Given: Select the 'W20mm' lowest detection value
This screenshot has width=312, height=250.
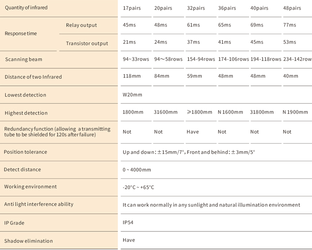Looking at the screenshot, I should click(x=132, y=94).
